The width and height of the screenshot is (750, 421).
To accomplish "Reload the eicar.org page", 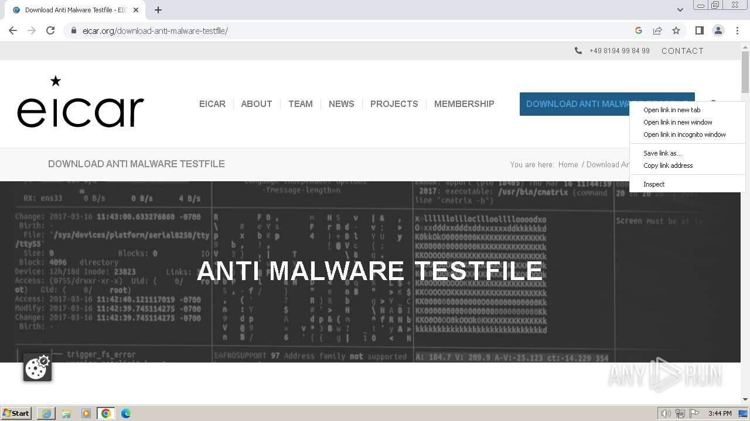I will click(50, 30).
